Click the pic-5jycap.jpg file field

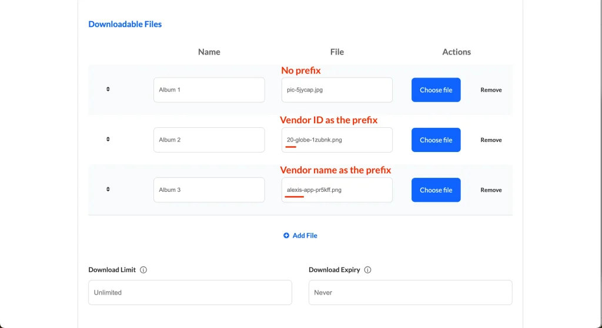pyautogui.click(x=337, y=90)
